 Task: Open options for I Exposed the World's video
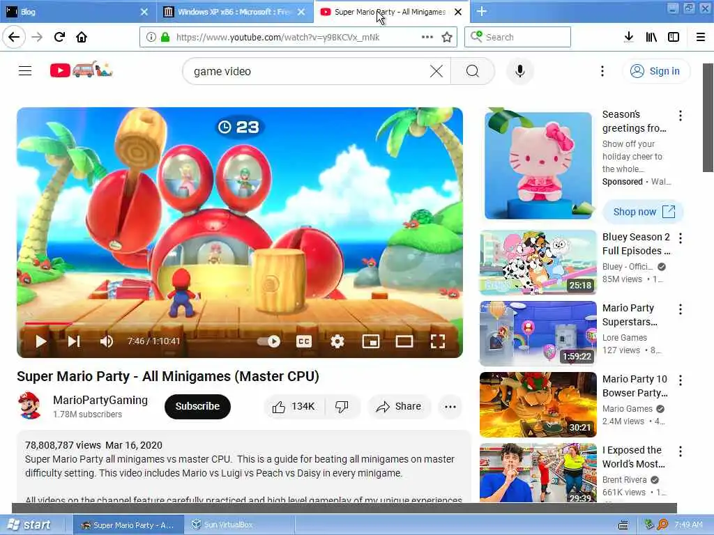coord(681,451)
